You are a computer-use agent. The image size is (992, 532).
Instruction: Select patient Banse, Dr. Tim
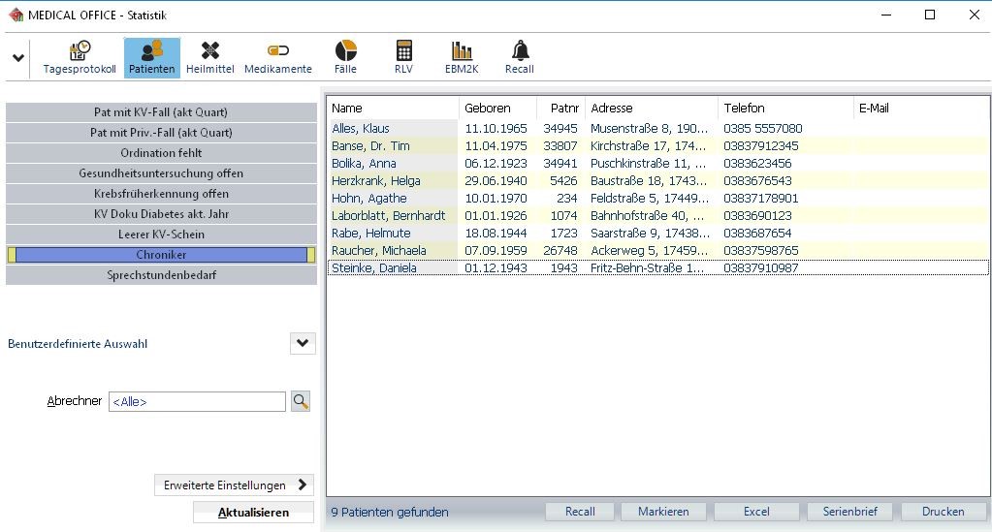370,146
